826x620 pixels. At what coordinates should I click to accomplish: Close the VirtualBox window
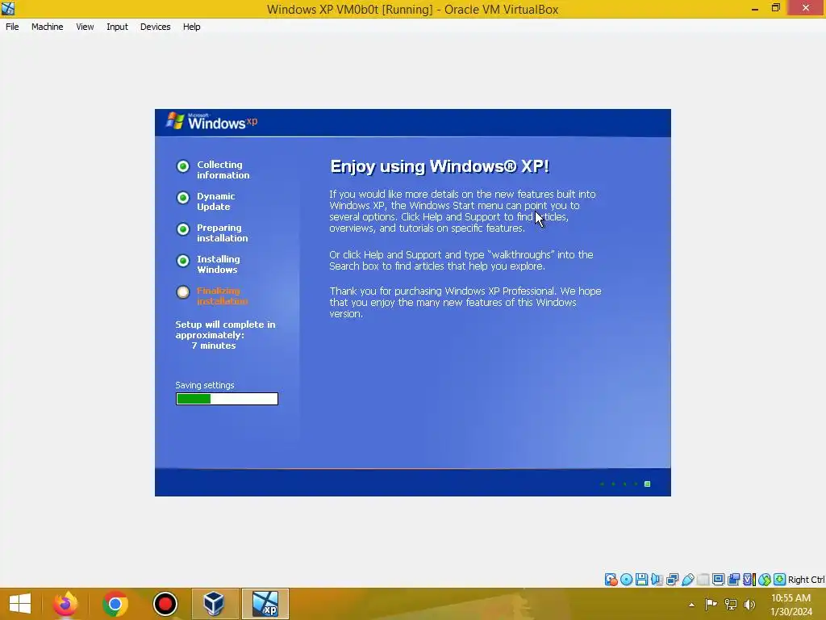click(x=806, y=8)
